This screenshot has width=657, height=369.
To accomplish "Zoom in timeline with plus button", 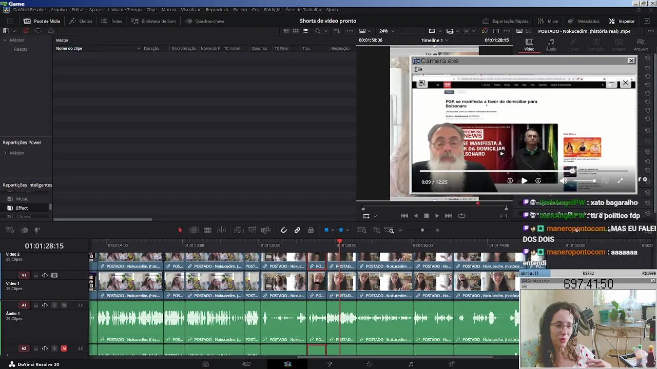I will tap(437, 230).
